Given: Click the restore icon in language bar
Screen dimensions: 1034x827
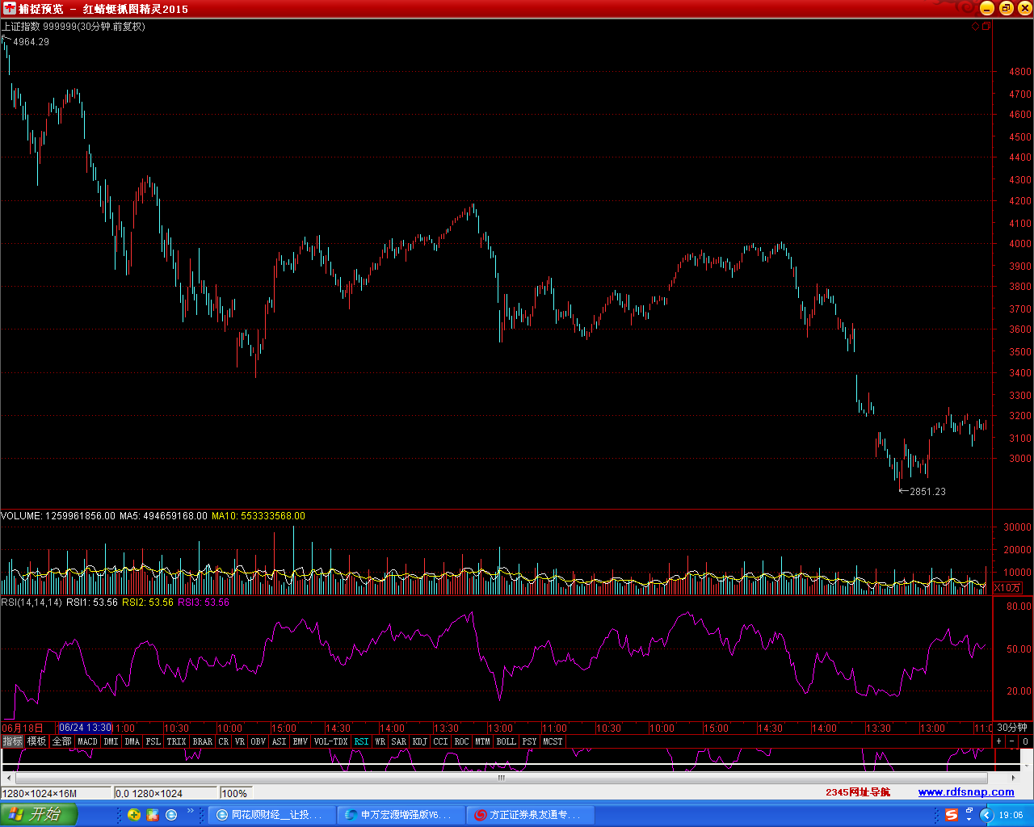Looking at the screenshot, I should [x=969, y=812].
